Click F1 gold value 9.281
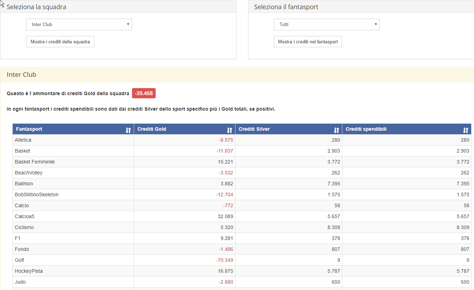The image size is (474, 290). [x=227, y=238]
